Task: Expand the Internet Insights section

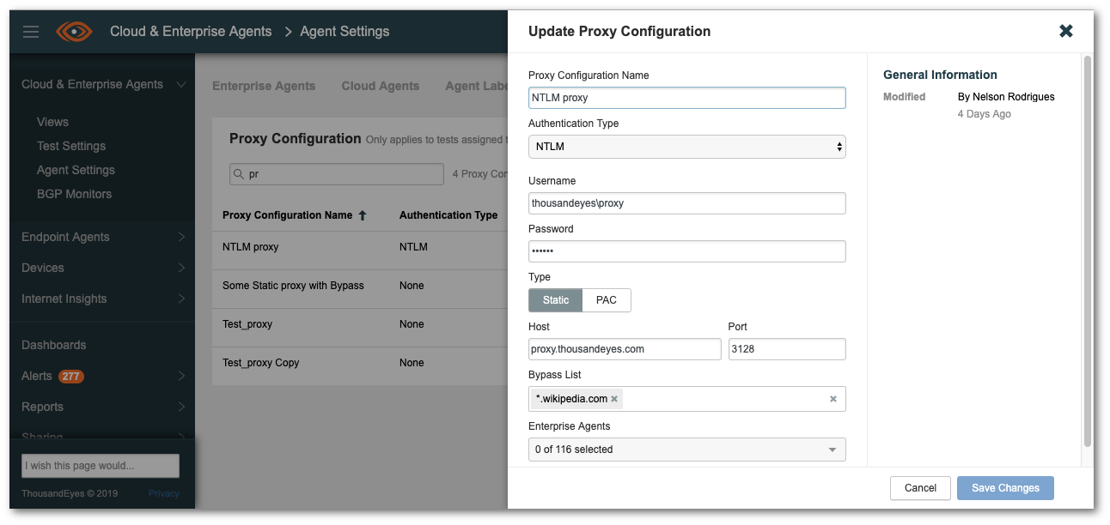Action: 181,299
